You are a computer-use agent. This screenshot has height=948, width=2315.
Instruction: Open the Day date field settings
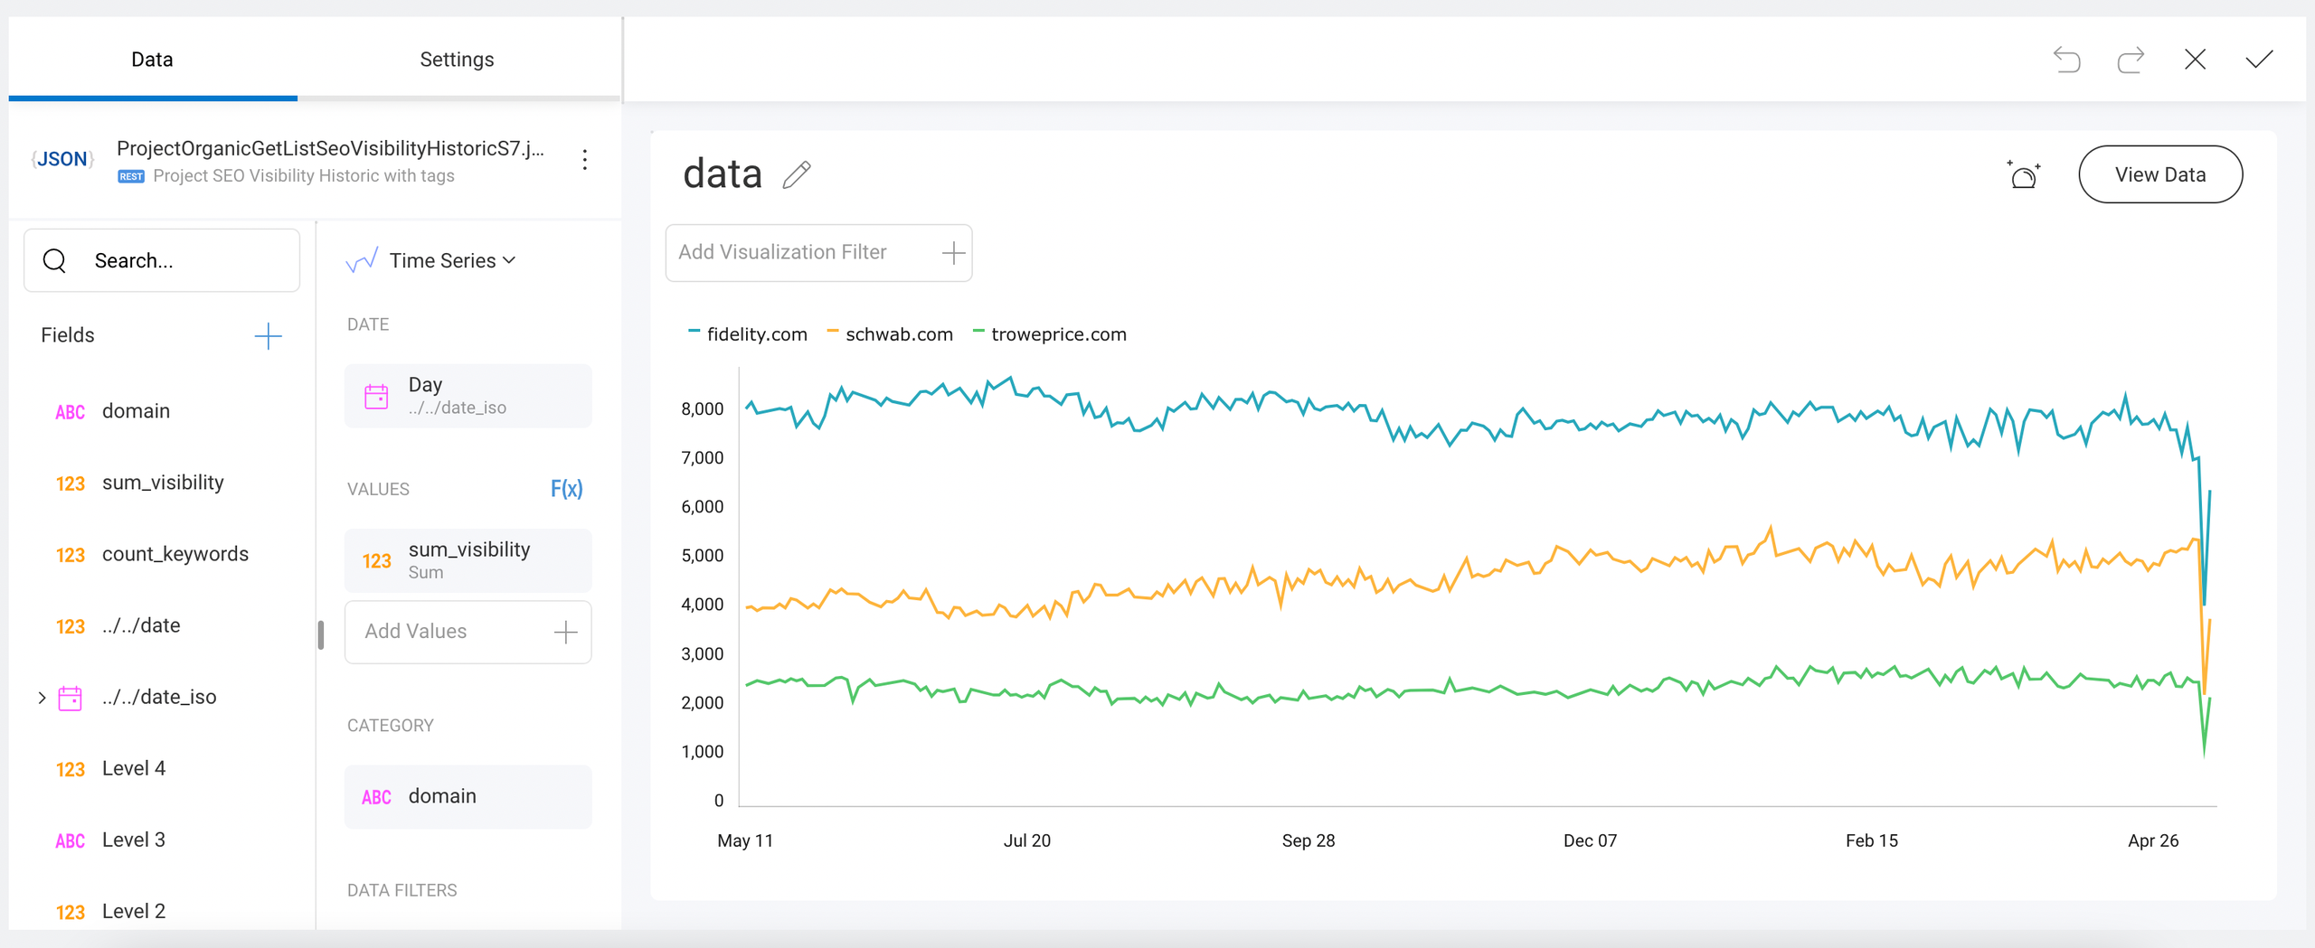[468, 396]
